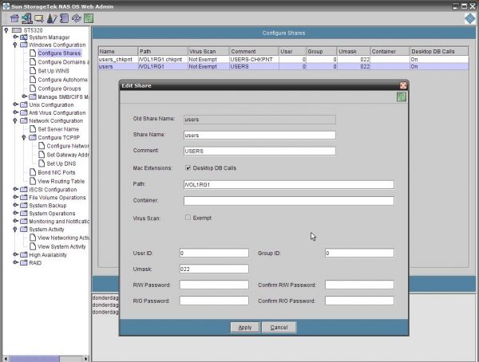This screenshot has height=362, width=479.
Task: Click the Confirm R/W Password field
Action: [359, 285]
